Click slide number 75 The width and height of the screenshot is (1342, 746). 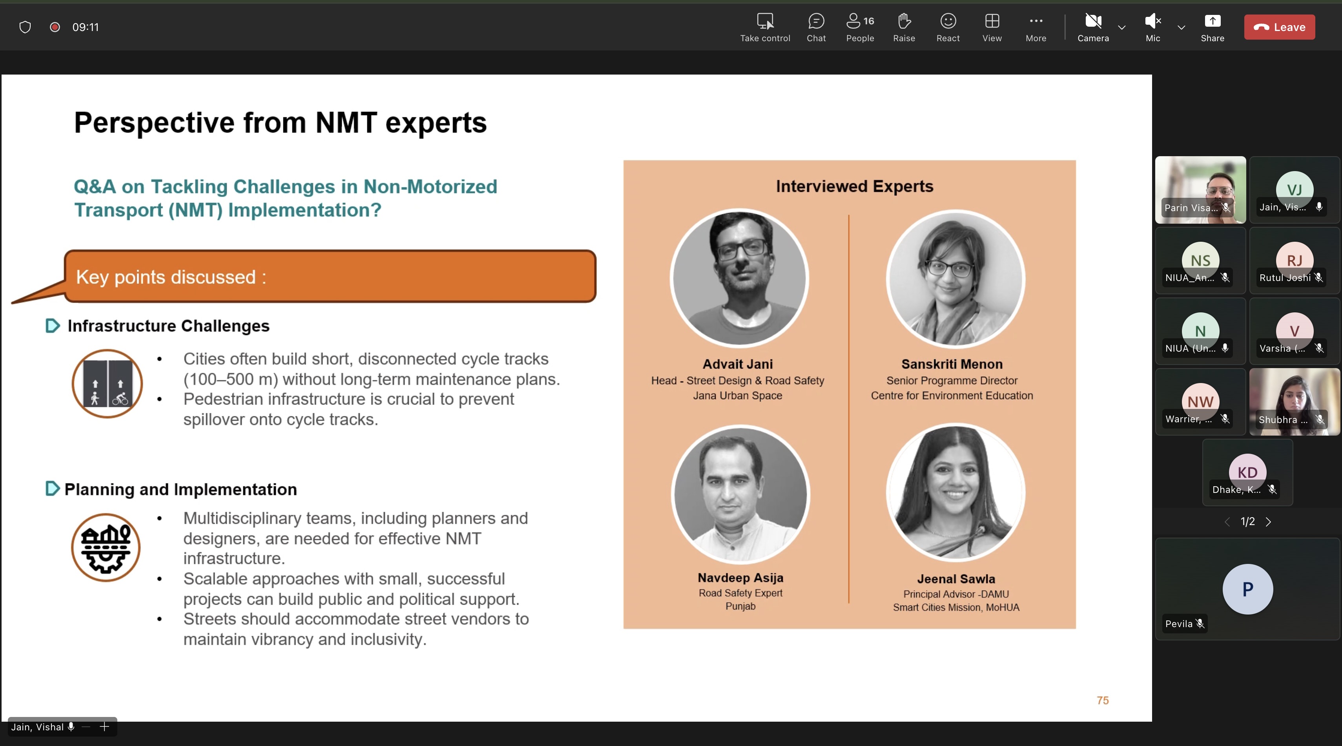pyautogui.click(x=1102, y=701)
